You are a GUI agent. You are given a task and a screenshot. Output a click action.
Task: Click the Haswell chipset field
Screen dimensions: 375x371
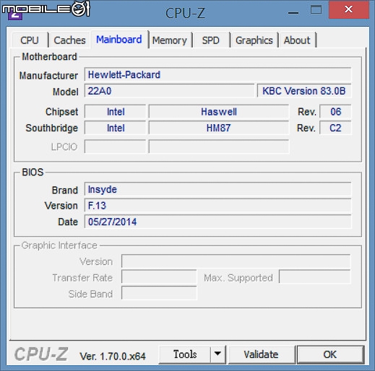[219, 112]
